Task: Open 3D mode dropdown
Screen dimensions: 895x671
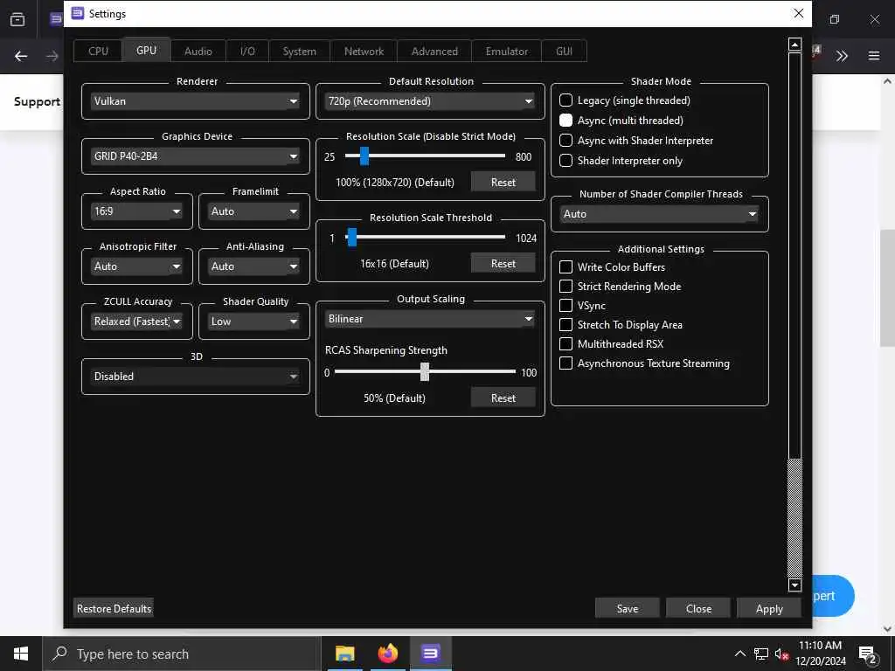Action: 195,377
